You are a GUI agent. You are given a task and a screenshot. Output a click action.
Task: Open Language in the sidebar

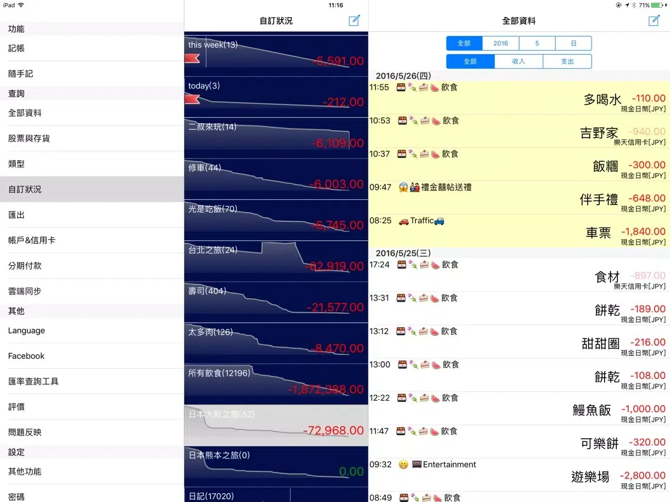pos(92,331)
